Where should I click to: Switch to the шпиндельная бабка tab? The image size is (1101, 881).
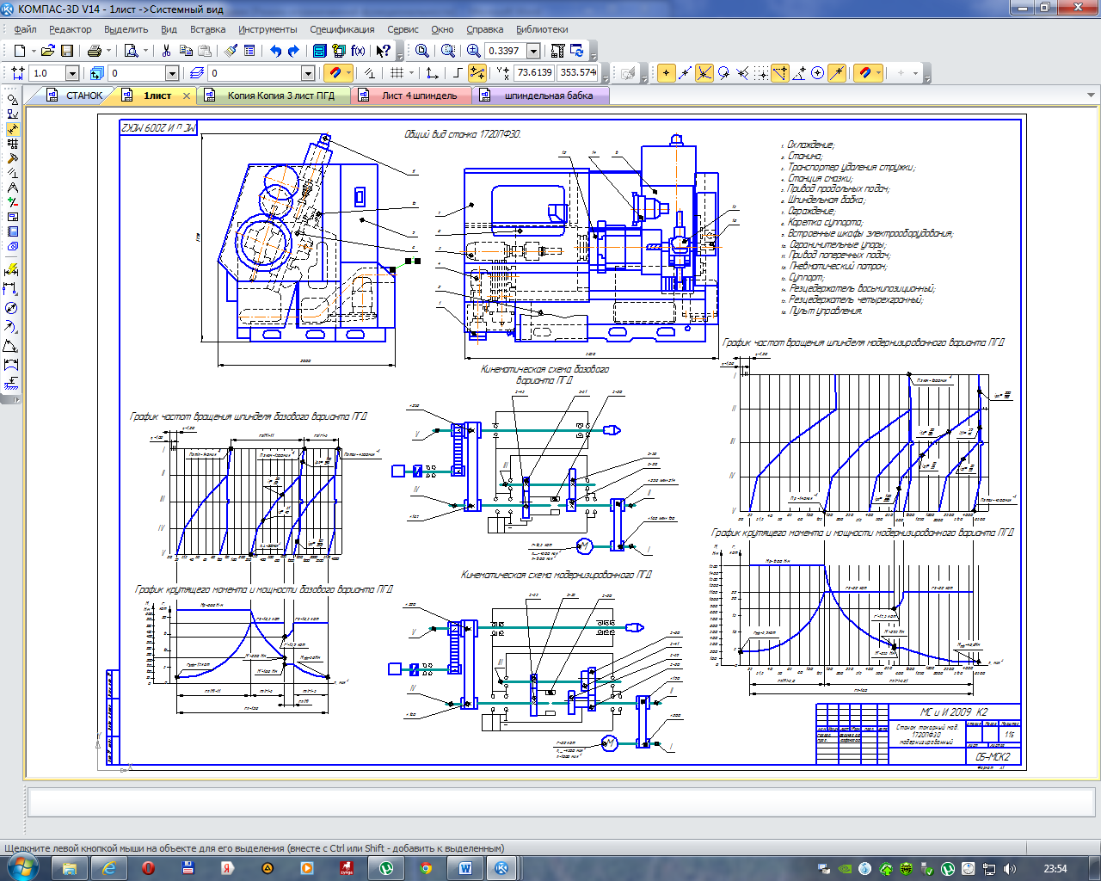(x=540, y=95)
